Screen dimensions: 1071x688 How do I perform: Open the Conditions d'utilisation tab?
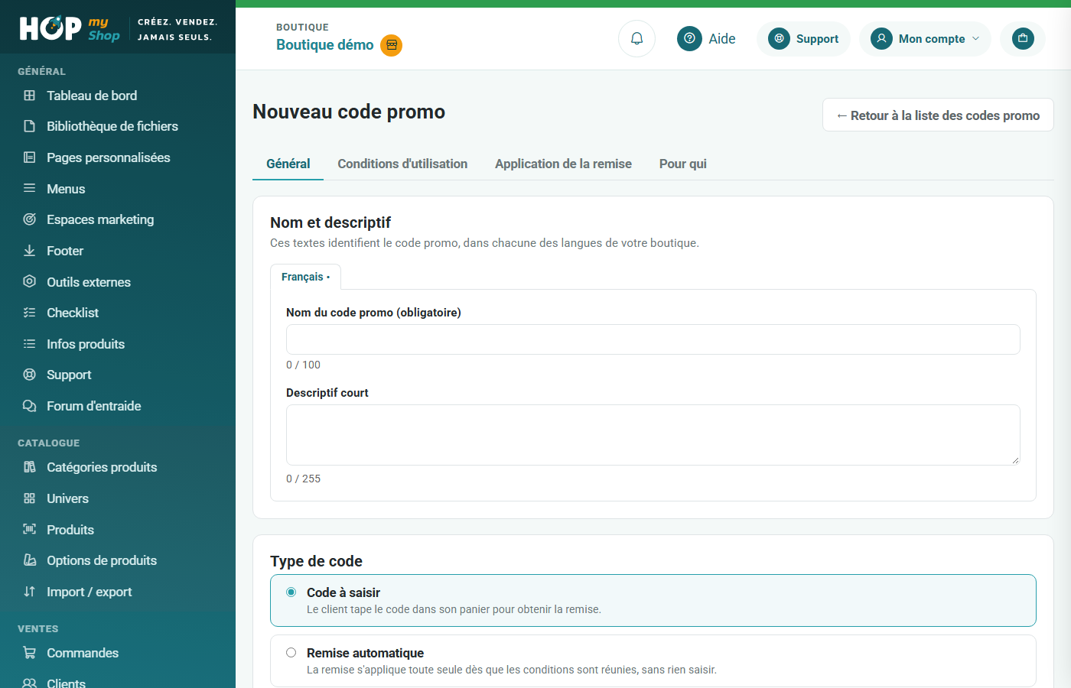402,164
